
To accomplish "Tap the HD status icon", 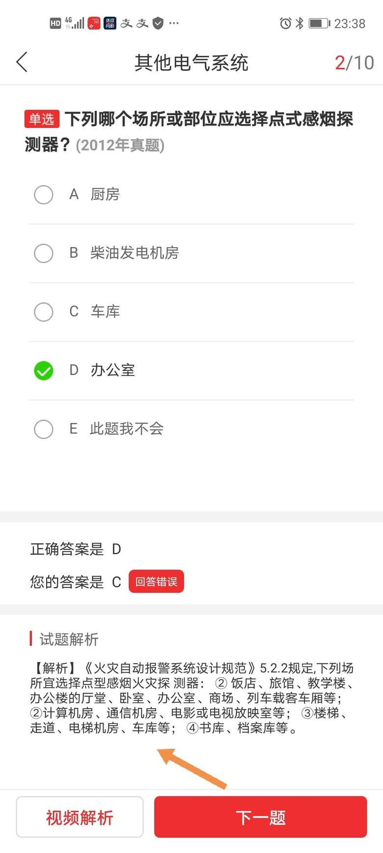I will (x=55, y=23).
